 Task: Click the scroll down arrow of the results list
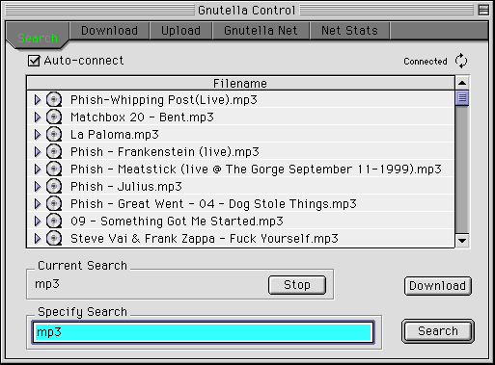pos(462,241)
